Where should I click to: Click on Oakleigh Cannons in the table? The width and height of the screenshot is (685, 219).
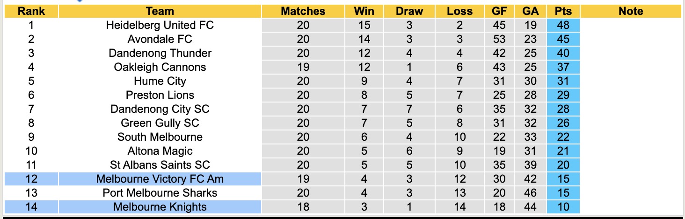160,67
